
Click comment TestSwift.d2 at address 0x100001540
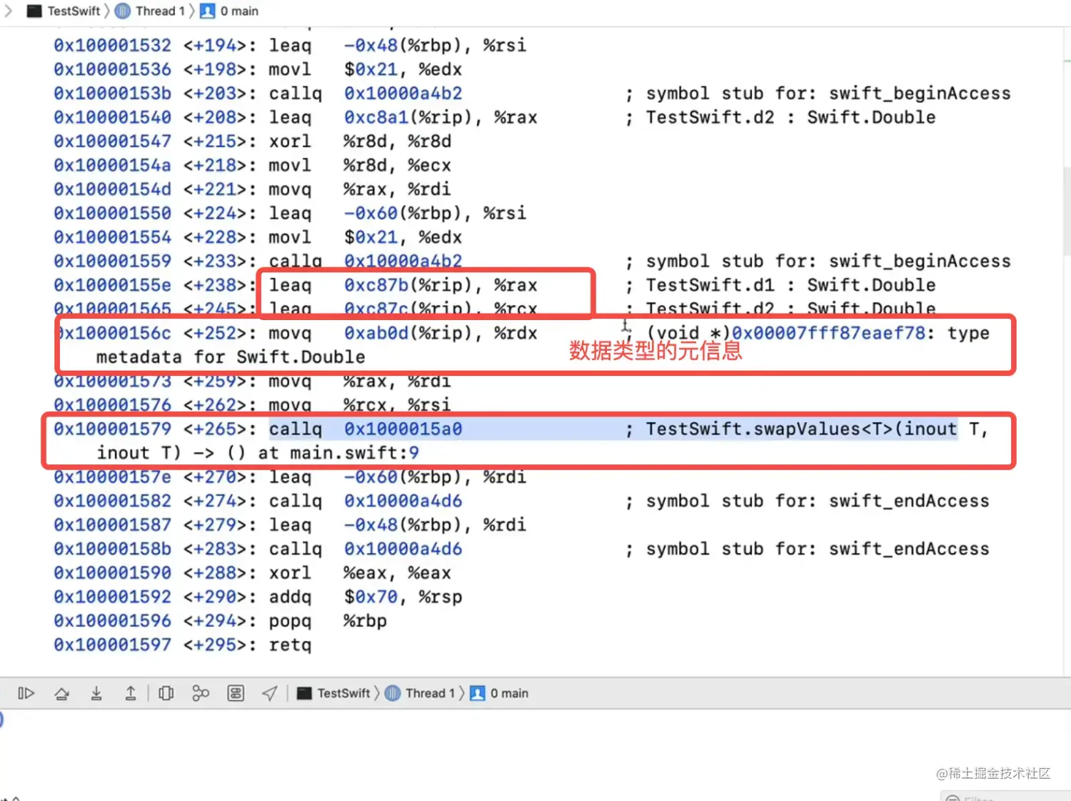point(790,118)
